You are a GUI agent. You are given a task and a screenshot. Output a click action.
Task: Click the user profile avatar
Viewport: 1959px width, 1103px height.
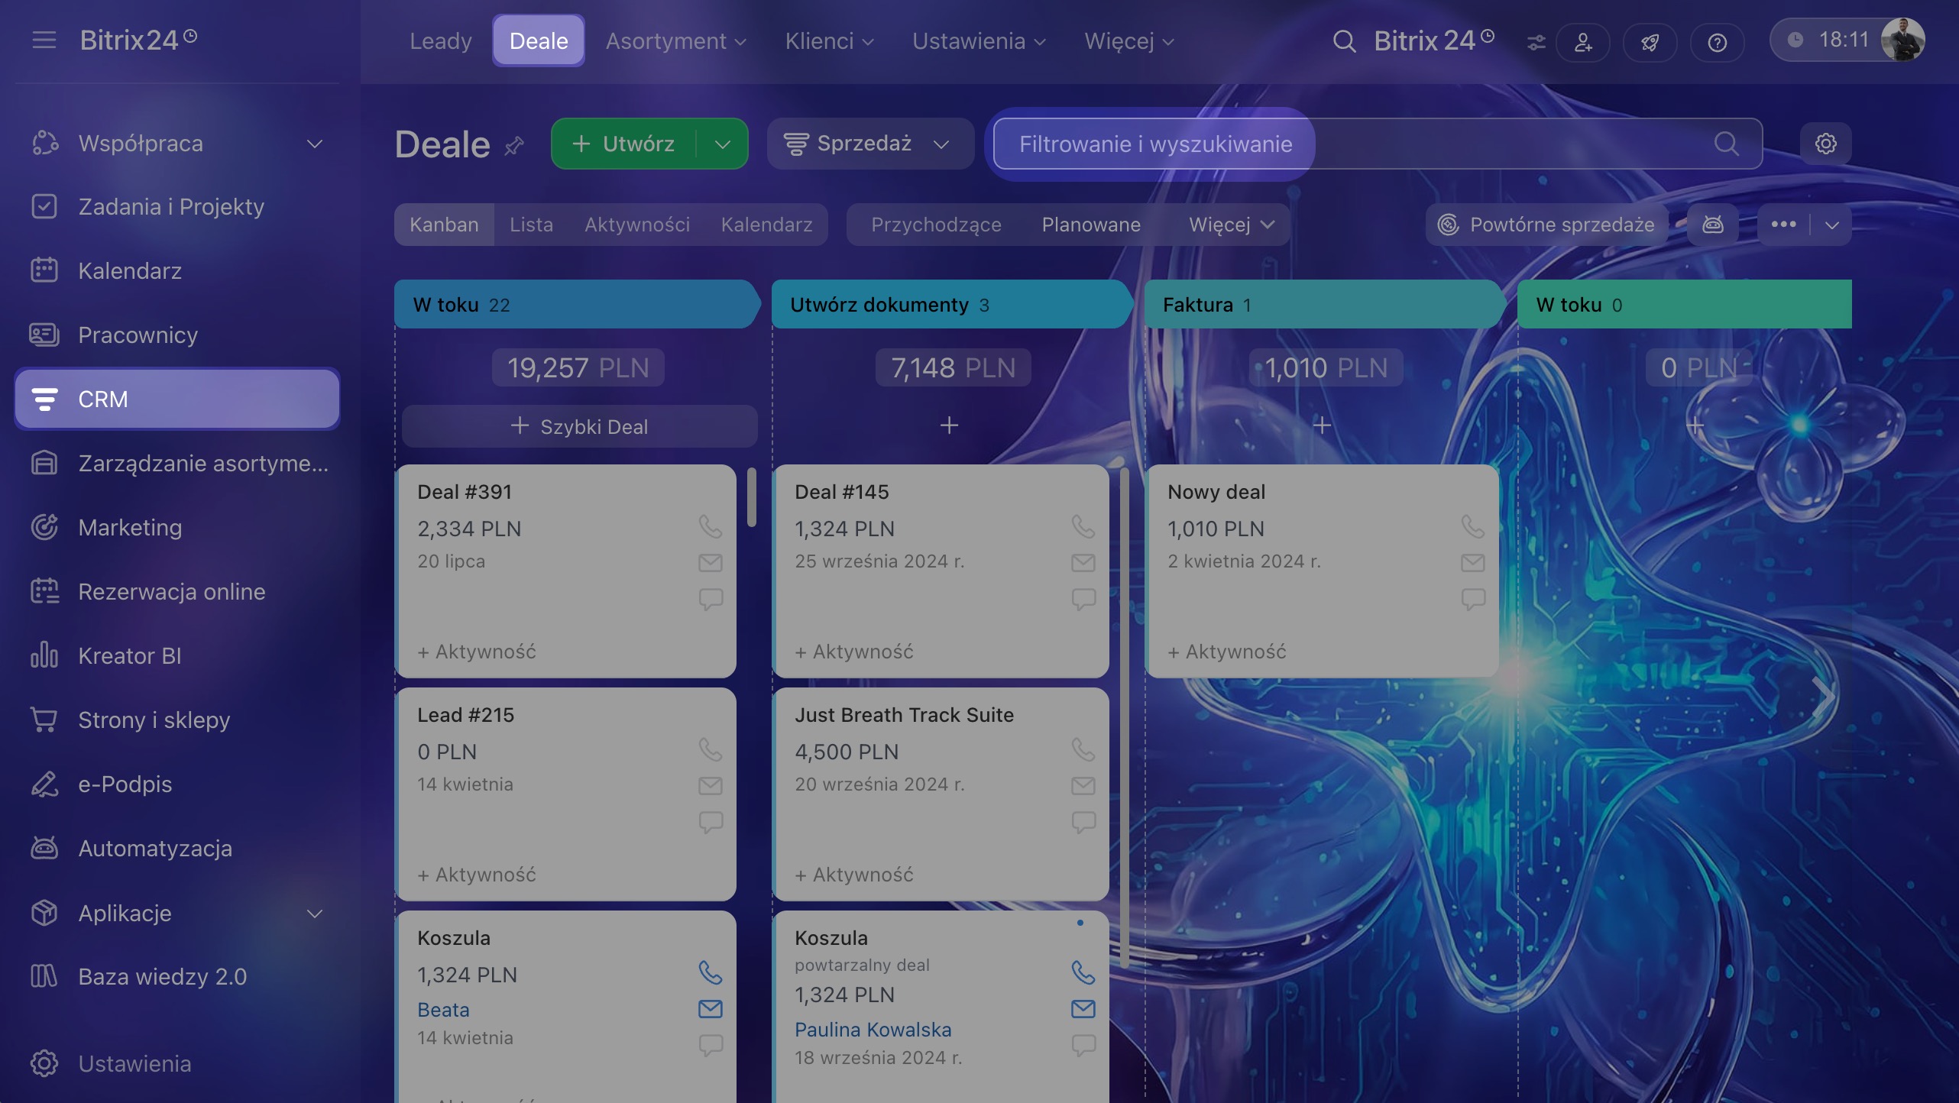1902,40
